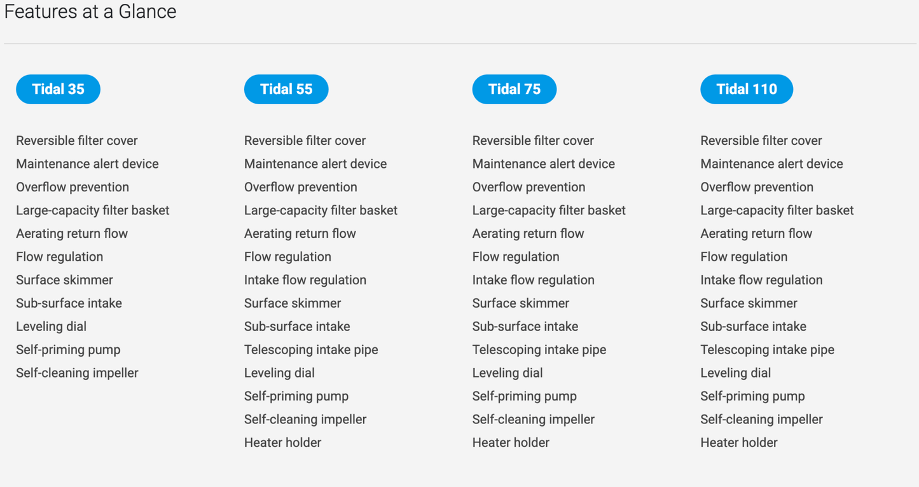The width and height of the screenshot is (919, 487).
Task: Select Aerating return flow under Tidal 110
Action: click(x=756, y=233)
